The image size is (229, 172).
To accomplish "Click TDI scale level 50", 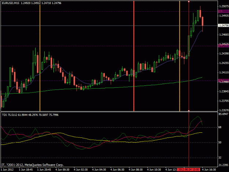I will tap(220, 143).
